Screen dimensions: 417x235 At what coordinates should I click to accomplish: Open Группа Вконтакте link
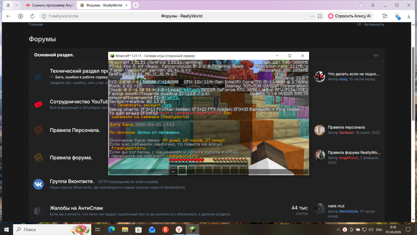point(72,181)
